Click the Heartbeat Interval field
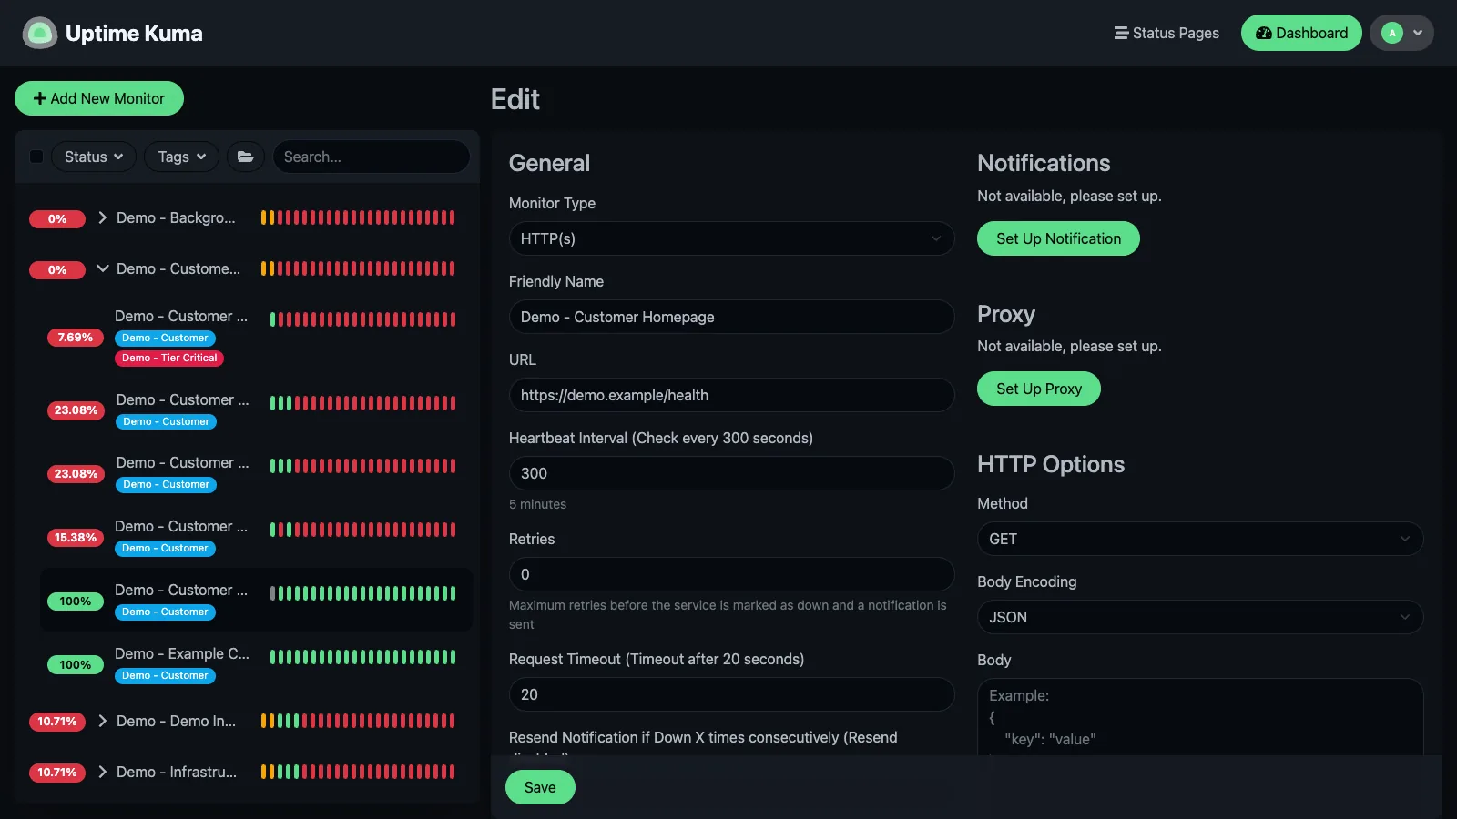 pos(731,473)
